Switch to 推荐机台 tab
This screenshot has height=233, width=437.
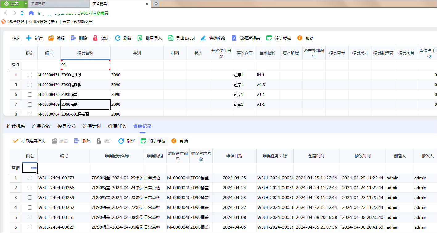(x=15, y=126)
